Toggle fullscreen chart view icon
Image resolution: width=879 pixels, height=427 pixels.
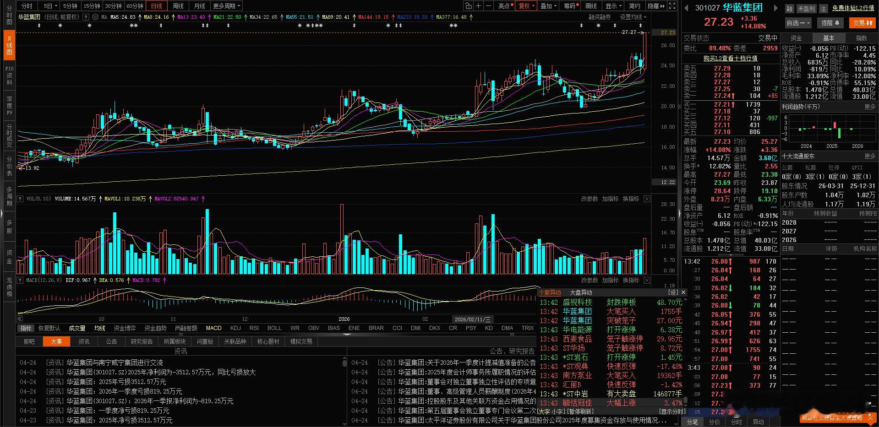point(672,6)
